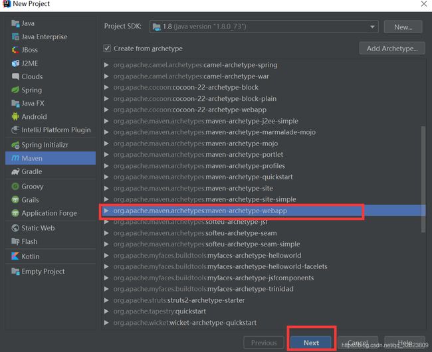432x352 pixels.
Task: Choose the Spring Initializr icon
Action: [15, 145]
